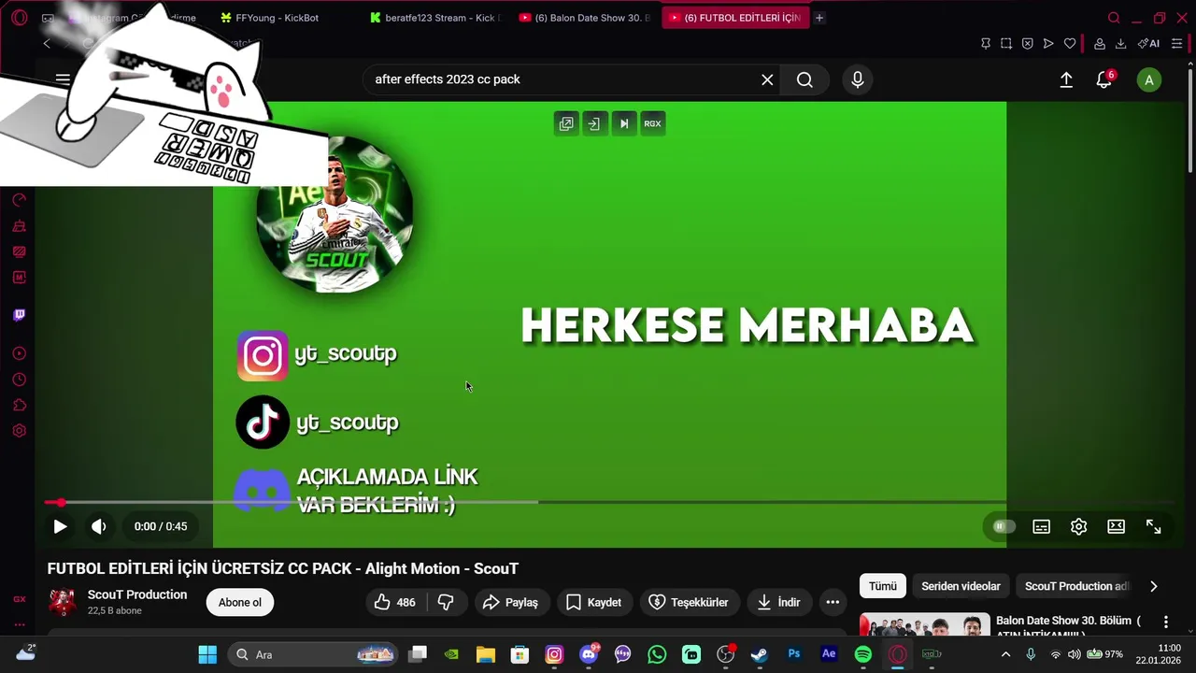Open History clock in Opera sidebar
This screenshot has height=673, width=1196.
19,379
